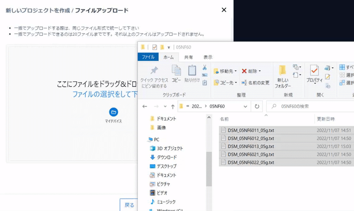Click 名前の変更 rename button
Image resolution: width=354 pixels, height=211 pixels.
[x=255, y=83]
